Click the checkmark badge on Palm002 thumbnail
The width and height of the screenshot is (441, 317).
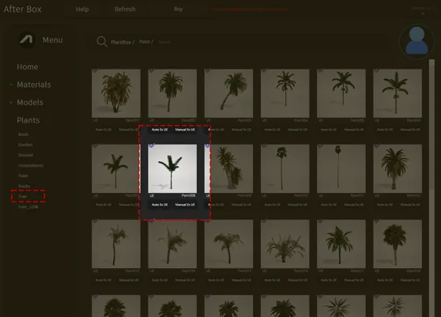pos(152,70)
